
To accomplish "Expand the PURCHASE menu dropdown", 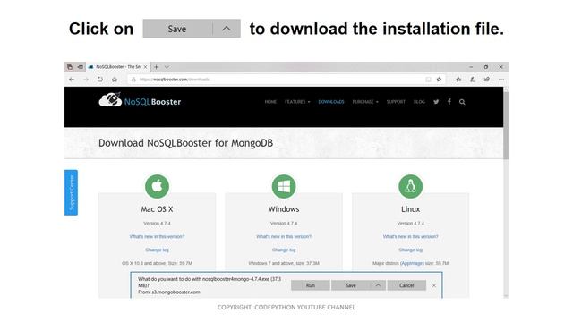I will (x=365, y=102).
